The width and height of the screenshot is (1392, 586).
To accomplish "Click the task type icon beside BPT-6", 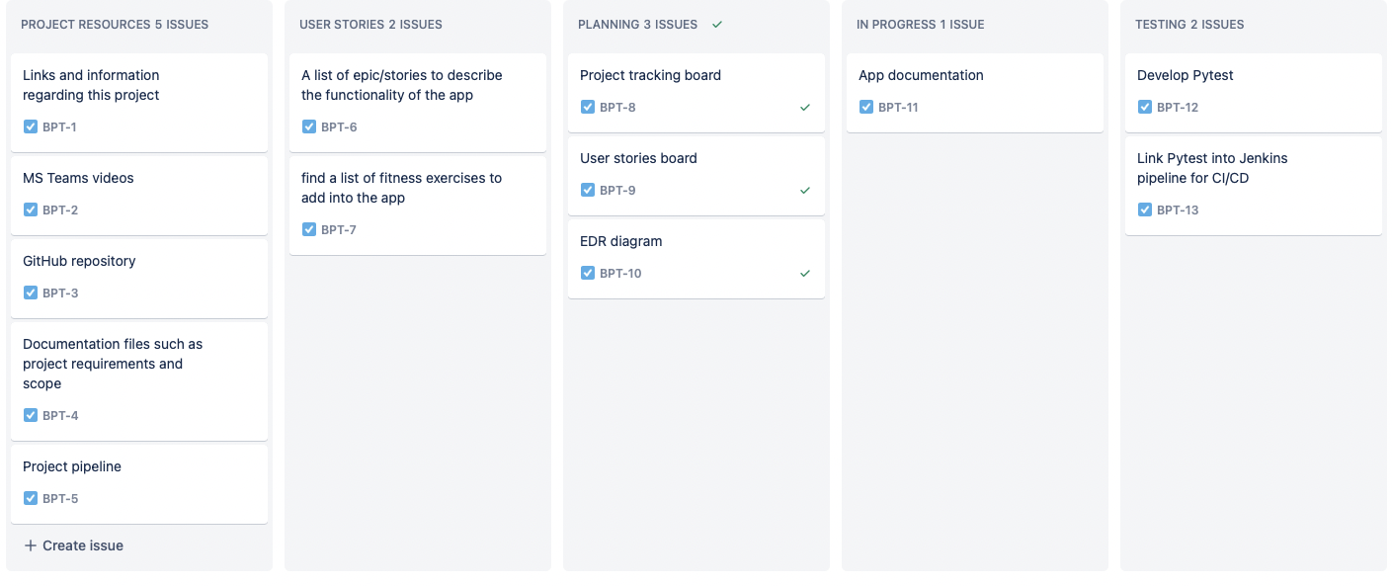I will point(309,126).
